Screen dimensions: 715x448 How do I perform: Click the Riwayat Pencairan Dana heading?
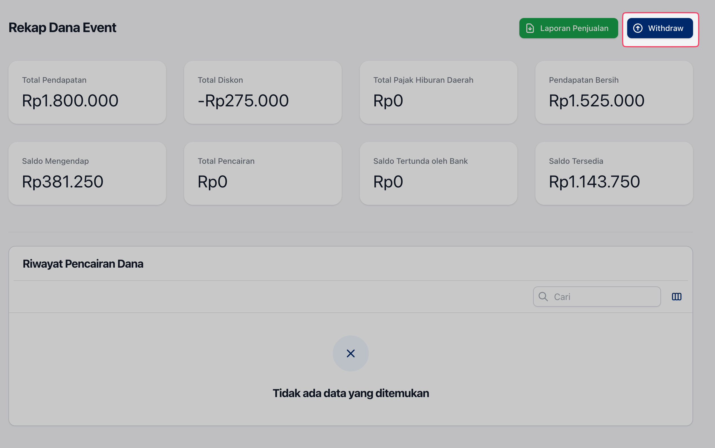[83, 264]
